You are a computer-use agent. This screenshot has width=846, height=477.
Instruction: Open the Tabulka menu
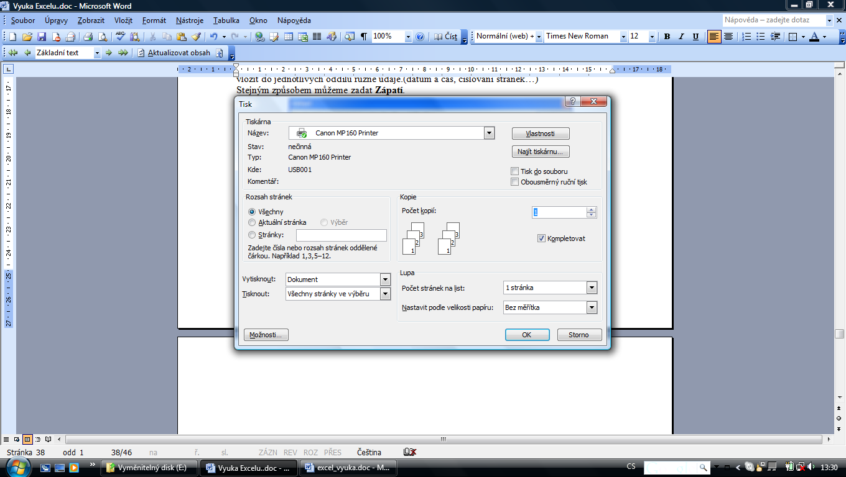[226, 20]
